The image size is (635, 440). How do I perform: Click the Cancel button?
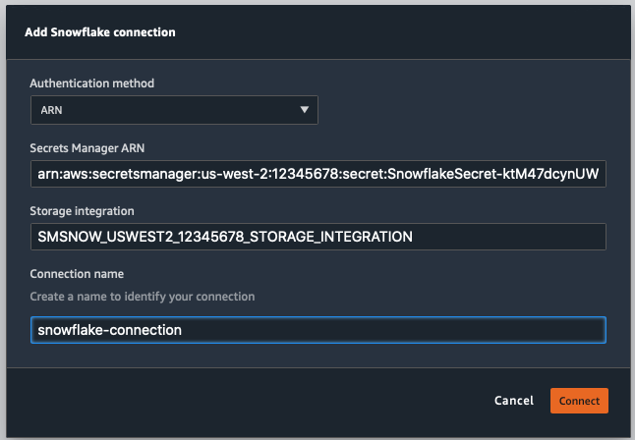514,401
